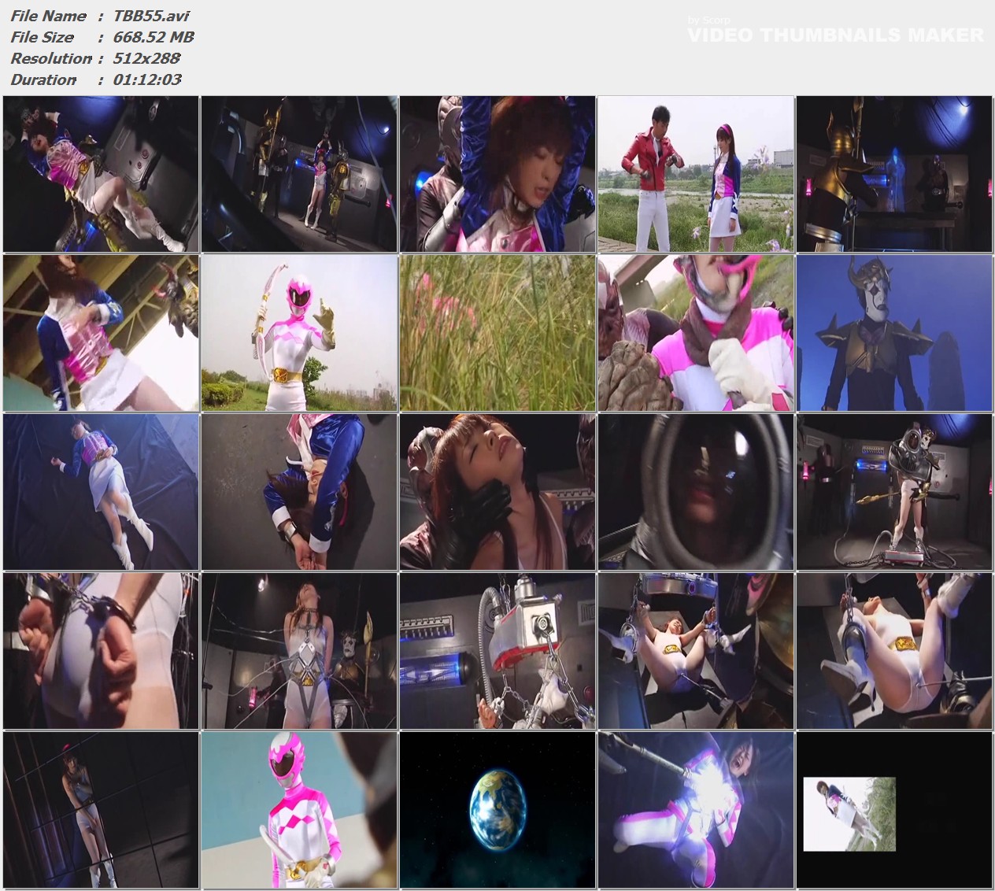Click the "Resolution" label
Screen dimensions: 995x891
click(x=51, y=58)
